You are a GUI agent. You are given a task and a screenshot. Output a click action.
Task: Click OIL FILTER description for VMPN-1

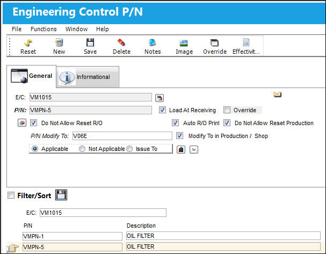tap(223, 236)
